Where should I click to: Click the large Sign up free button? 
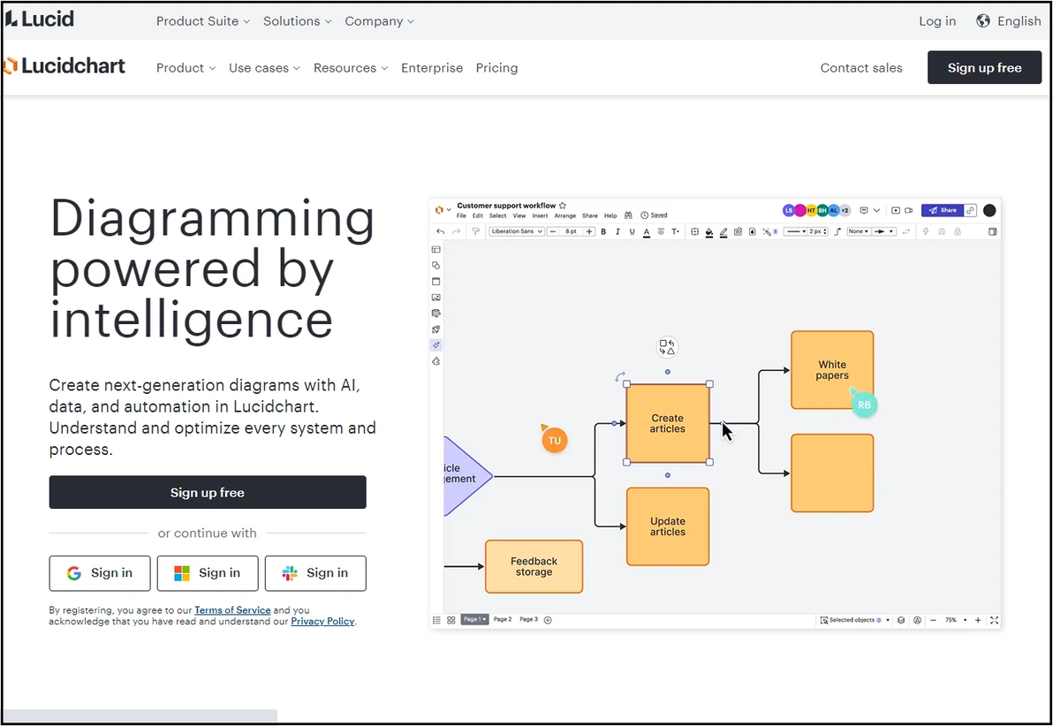(x=208, y=492)
